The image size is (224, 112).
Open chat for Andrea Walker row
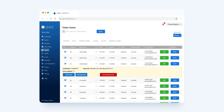pyautogui.click(x=65, y=52)
